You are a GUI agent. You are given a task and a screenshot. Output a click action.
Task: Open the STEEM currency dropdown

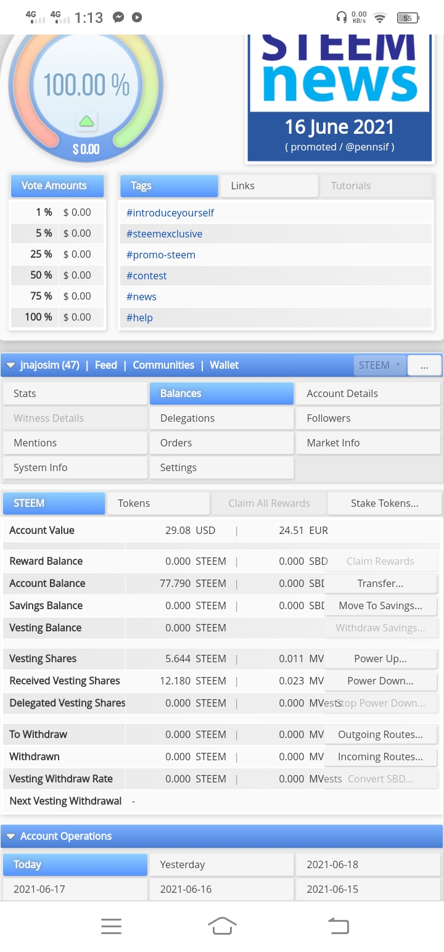pos(380,365)
